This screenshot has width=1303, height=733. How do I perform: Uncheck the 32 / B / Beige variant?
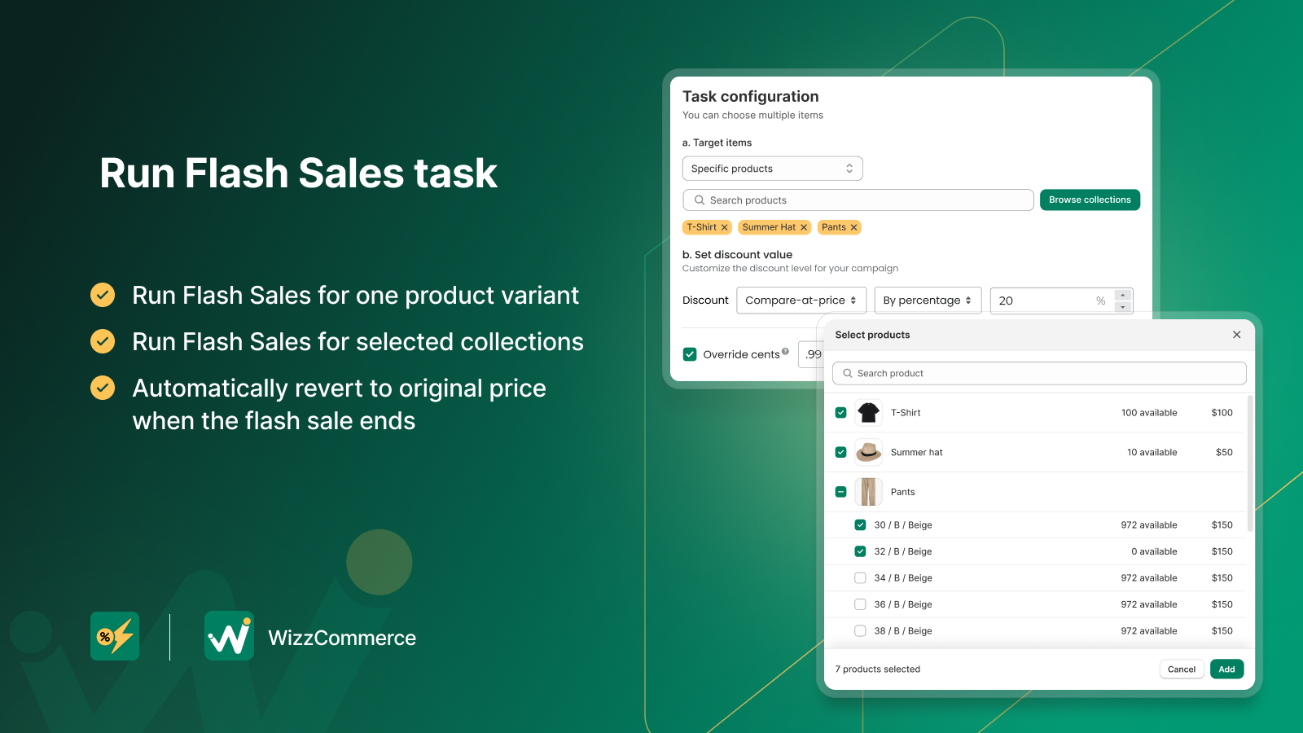coord(860,551)
